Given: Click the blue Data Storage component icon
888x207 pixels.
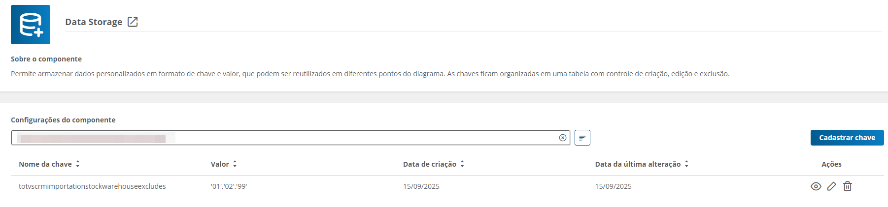Looking at the screenshot, I should click(31, 25).
